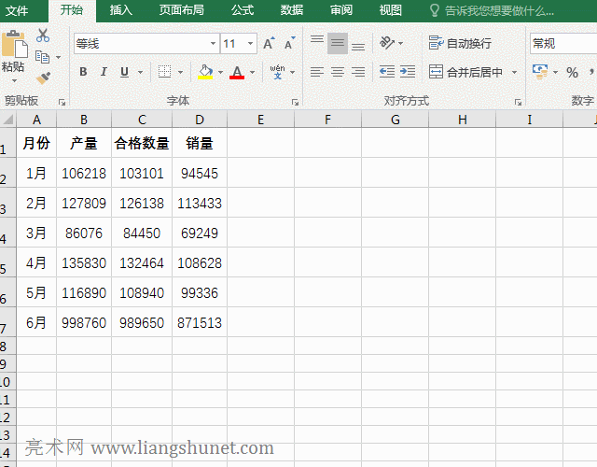
Task: Align text to vertical middle
Action: [338, 44]
